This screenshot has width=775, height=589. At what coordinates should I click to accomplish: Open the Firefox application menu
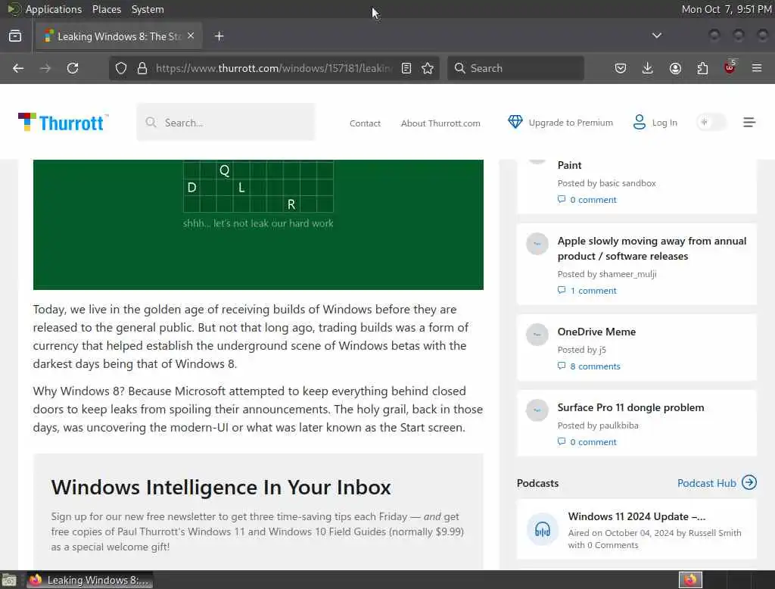click(x=757, y=68)
